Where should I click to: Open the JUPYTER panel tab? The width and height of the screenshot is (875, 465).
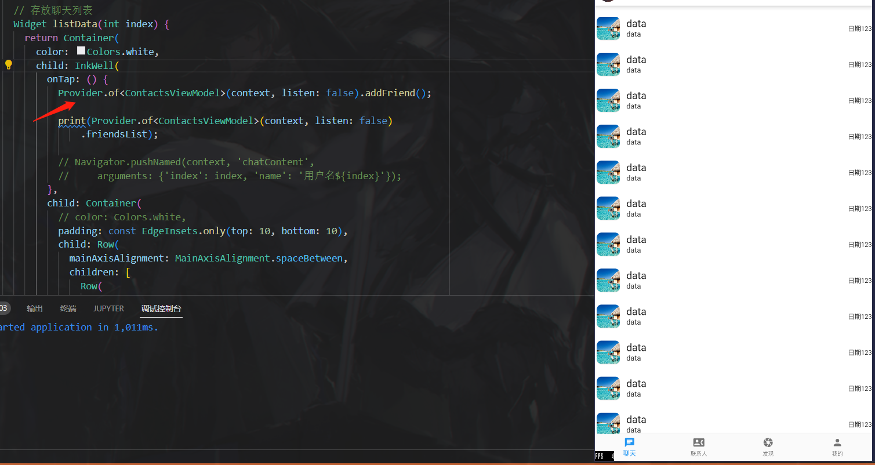[x=108, y=308]
